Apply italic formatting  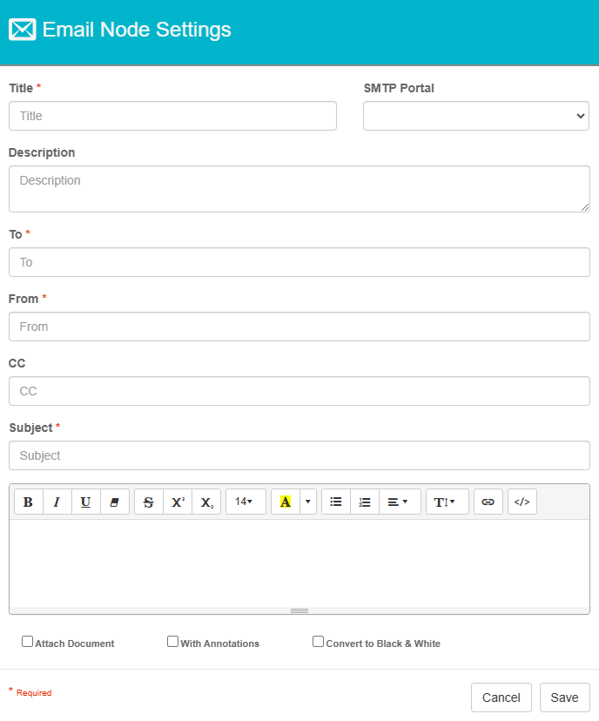click(x=57, y=502)
